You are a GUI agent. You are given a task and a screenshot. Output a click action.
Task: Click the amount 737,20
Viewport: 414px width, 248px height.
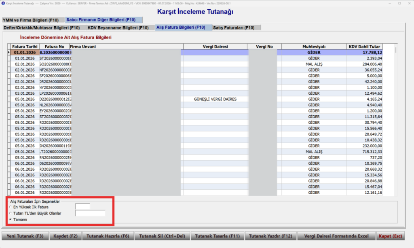(364, 158)
